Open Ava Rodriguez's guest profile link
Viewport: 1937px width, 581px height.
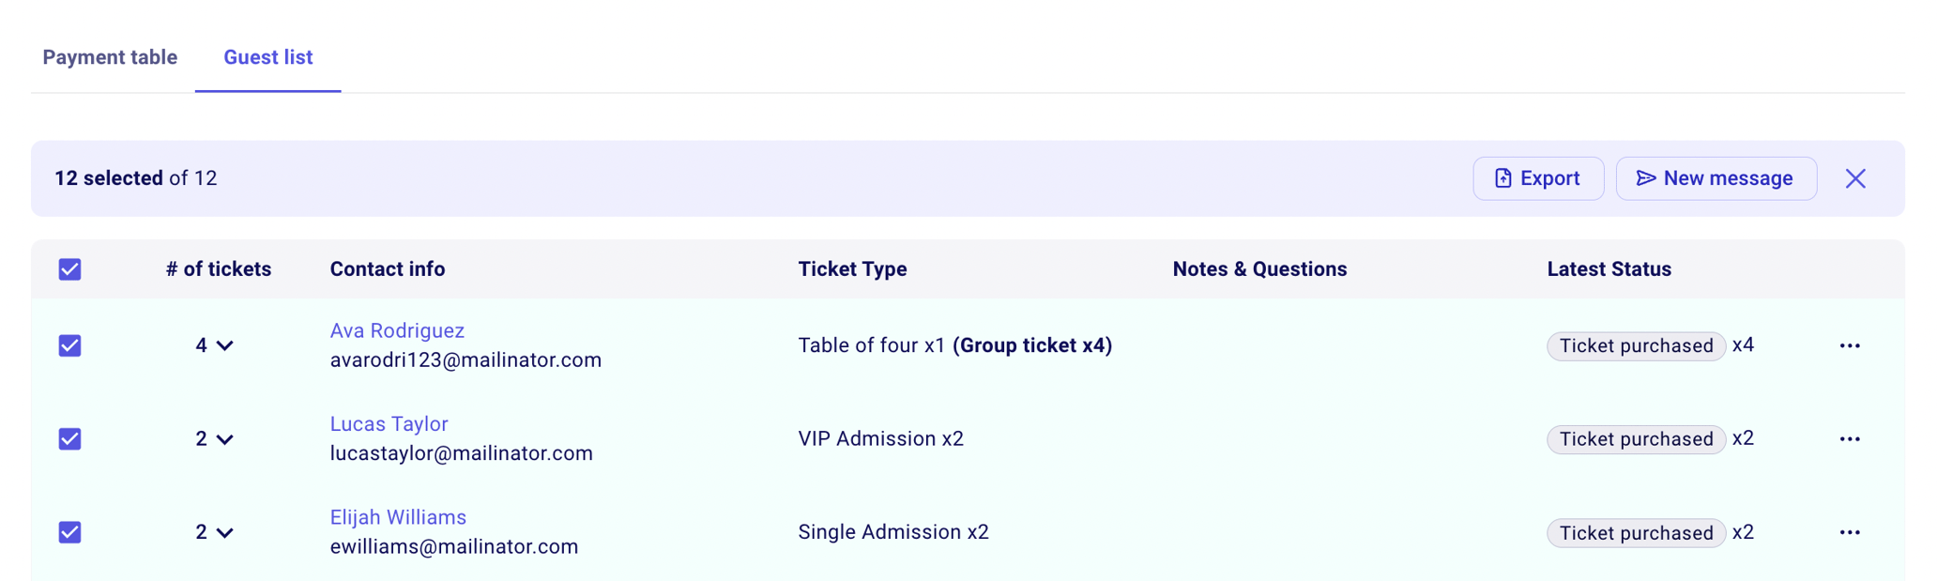coord(397,330)
